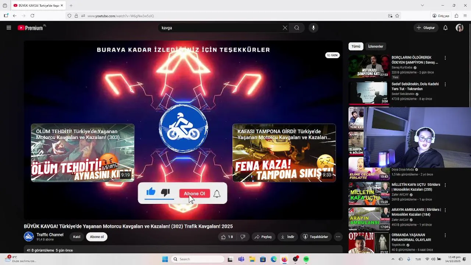
Task: Send thanks with Teşekkürler button
Action: point(315,237)
